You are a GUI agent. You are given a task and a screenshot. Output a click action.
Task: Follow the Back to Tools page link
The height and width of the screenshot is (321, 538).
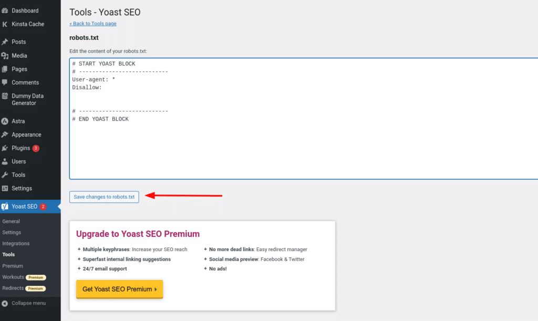93,23
